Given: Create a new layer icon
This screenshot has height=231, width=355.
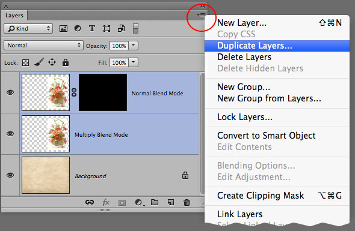Looking at the screenshot, I should pos(171,202).
